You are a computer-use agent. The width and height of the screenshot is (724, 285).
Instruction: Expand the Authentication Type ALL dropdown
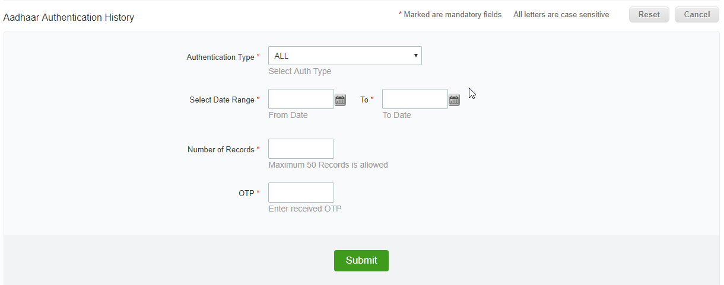click(345, 56)
